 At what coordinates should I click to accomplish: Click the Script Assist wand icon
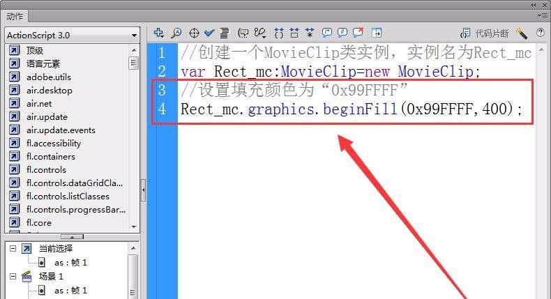coord(522,33)
